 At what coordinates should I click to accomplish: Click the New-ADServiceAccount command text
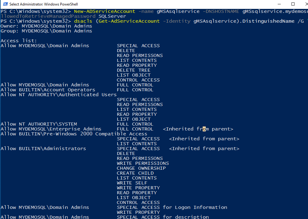click(x=104, y=11)
